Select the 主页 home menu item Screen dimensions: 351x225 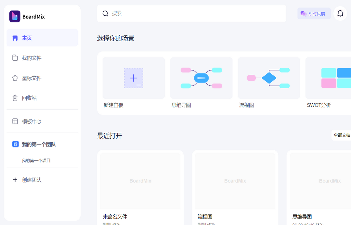42,38
